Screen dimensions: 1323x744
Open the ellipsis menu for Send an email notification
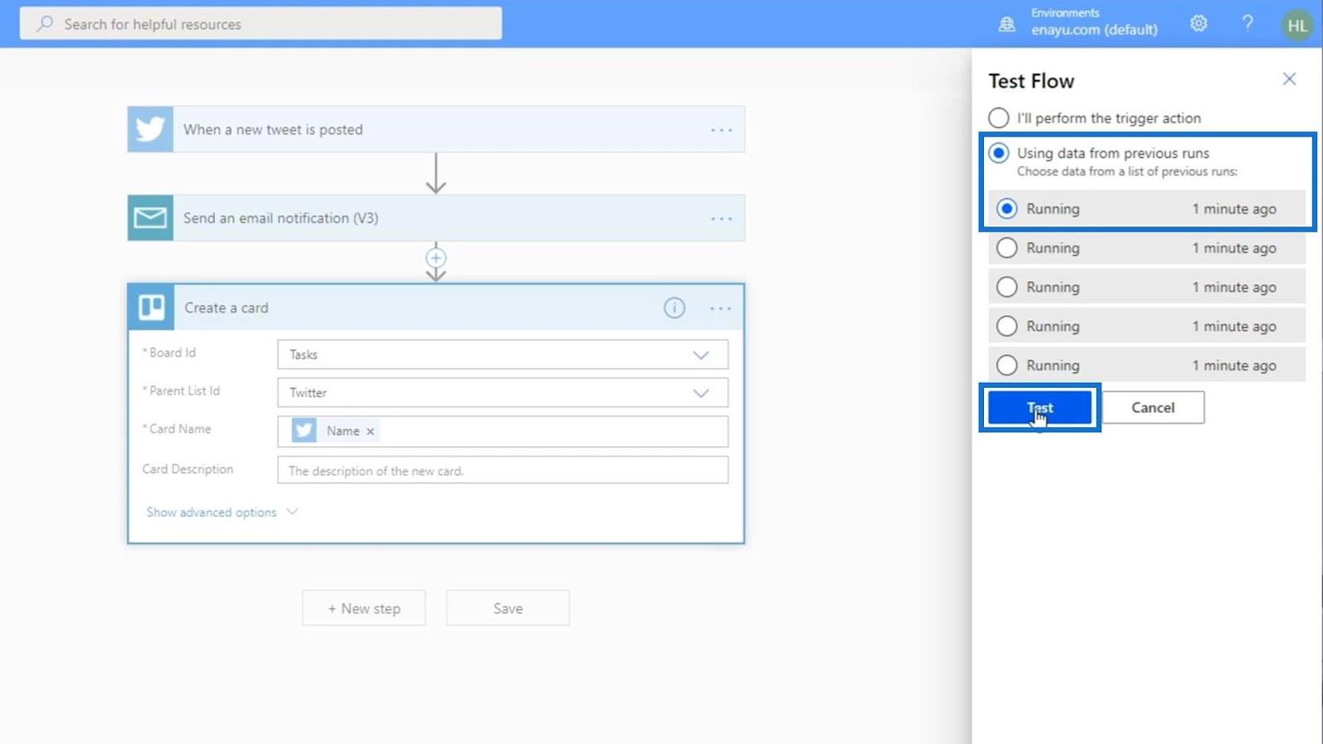(721, 218)
